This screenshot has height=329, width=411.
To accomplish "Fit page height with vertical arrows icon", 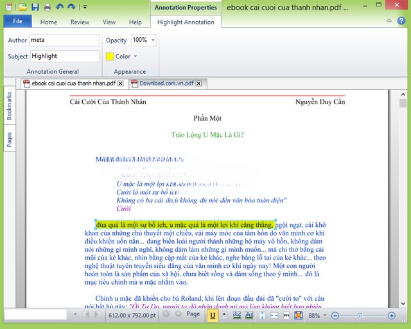I will click(262, 315).
